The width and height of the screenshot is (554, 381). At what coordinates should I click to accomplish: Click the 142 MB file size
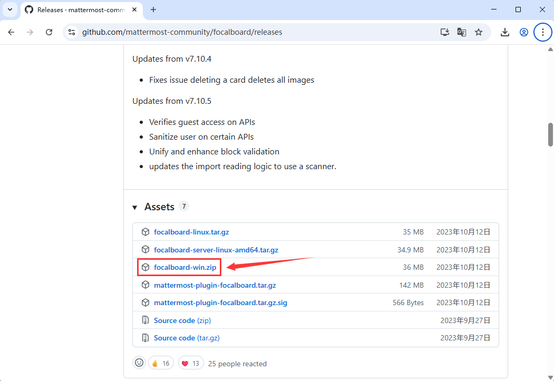(x=411, y=285)
